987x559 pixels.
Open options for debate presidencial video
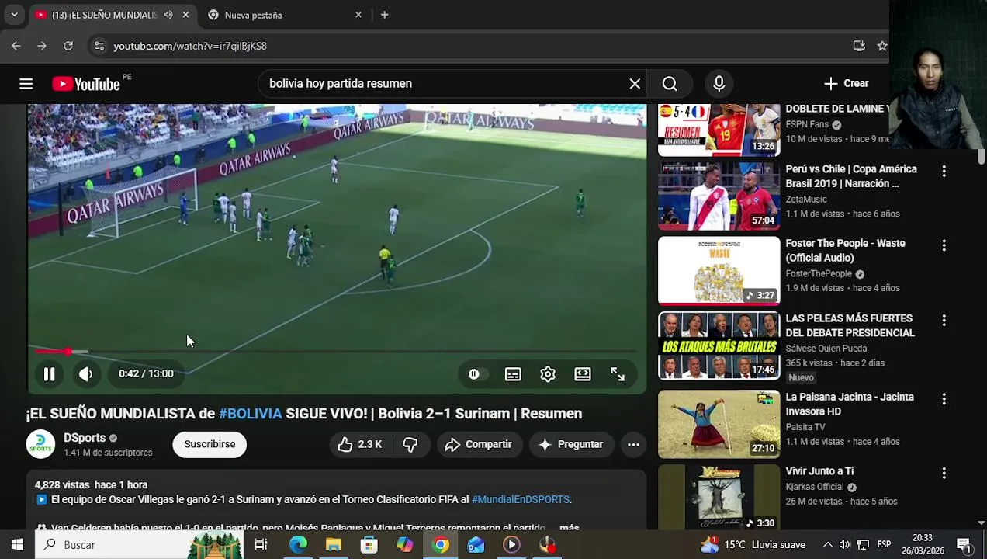coord(944,321)
